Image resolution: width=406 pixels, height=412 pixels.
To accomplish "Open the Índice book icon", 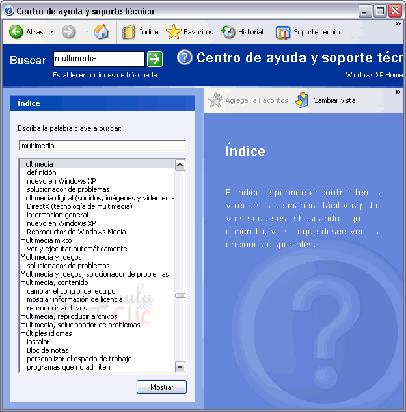I will tap(129, 32).
